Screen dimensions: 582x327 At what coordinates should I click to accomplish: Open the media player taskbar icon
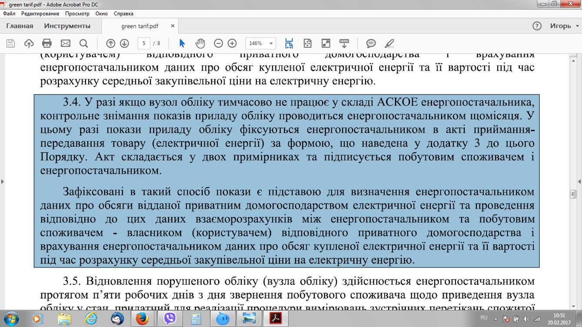click(x=37, y=319)
